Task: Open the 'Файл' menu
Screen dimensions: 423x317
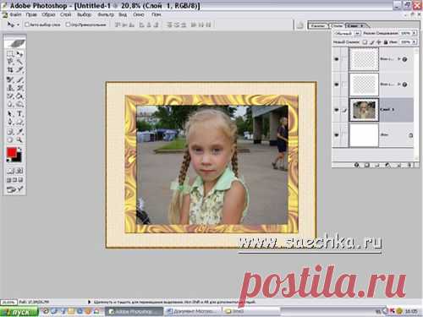Action: coord(15,14)
